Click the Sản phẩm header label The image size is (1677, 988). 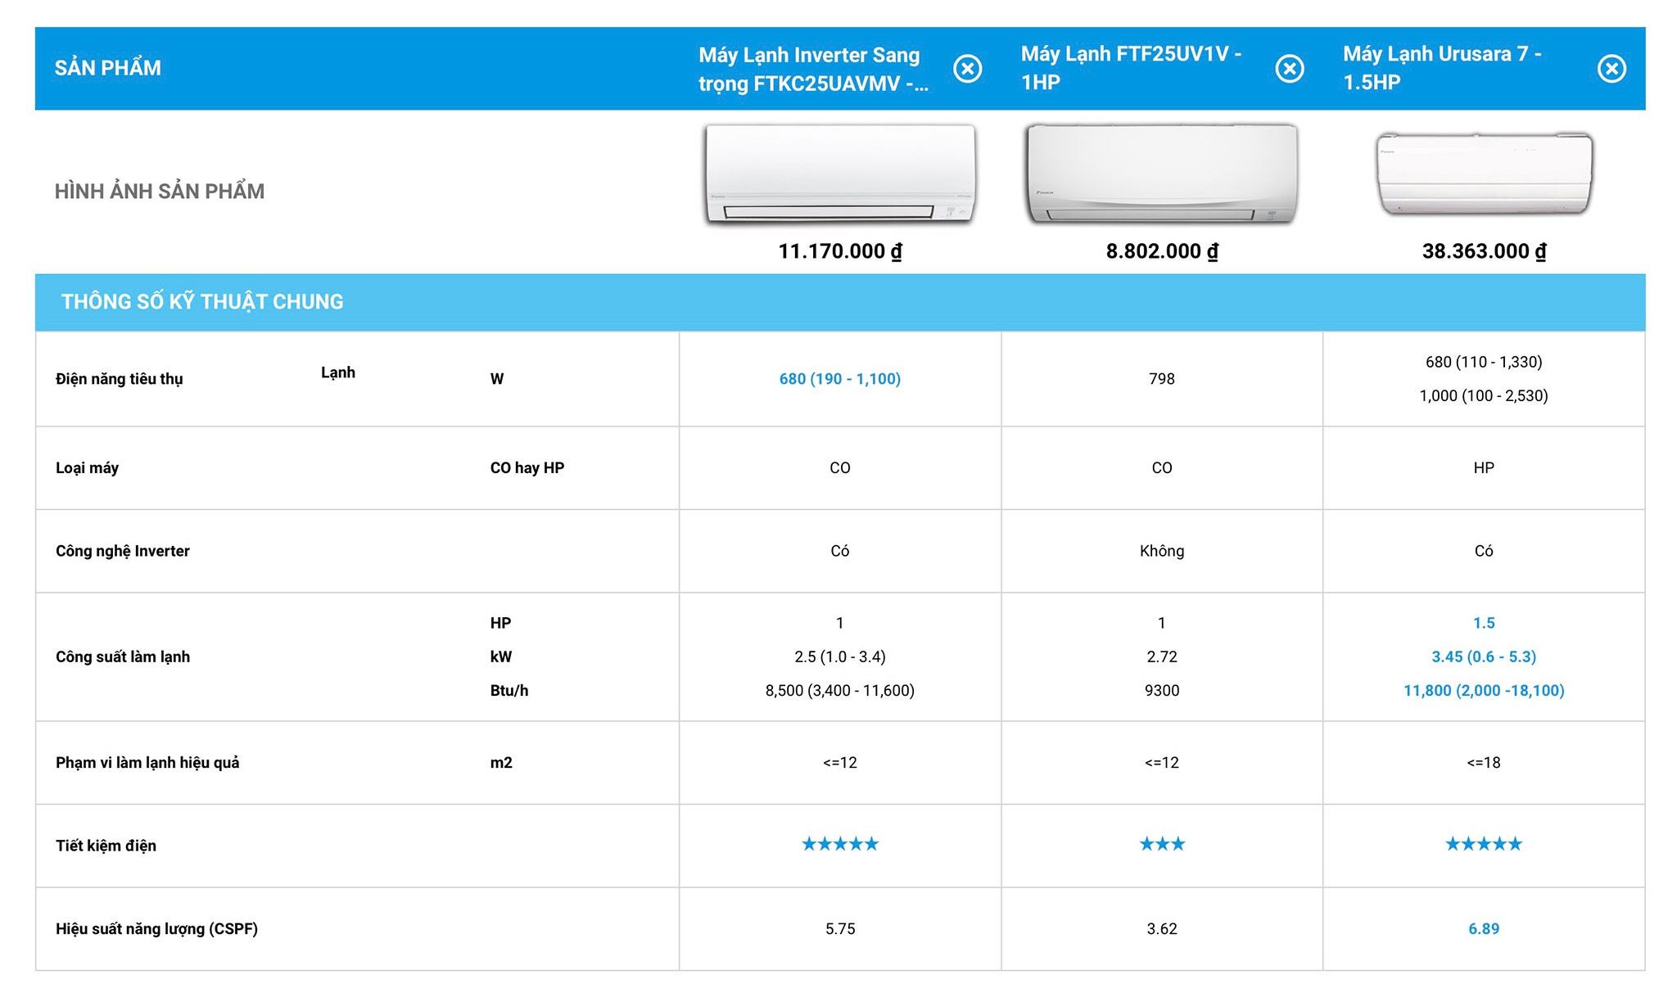click(x=108, y=69)
